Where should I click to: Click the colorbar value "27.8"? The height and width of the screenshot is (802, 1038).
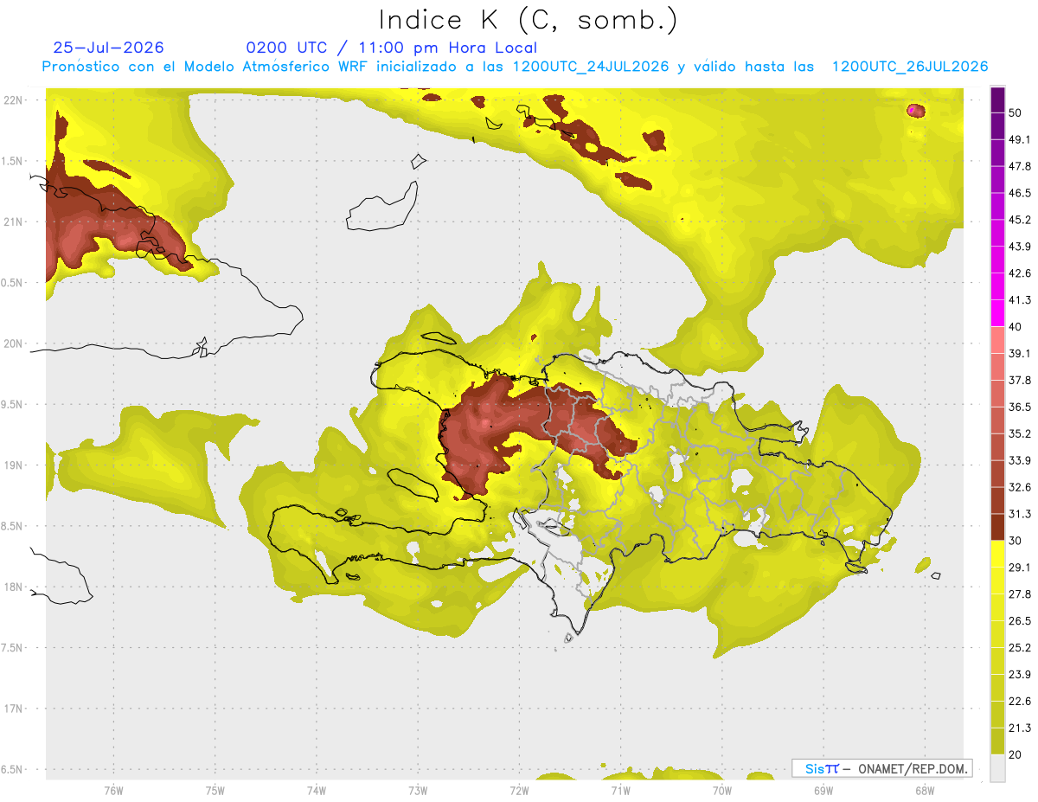(1020, 593)
